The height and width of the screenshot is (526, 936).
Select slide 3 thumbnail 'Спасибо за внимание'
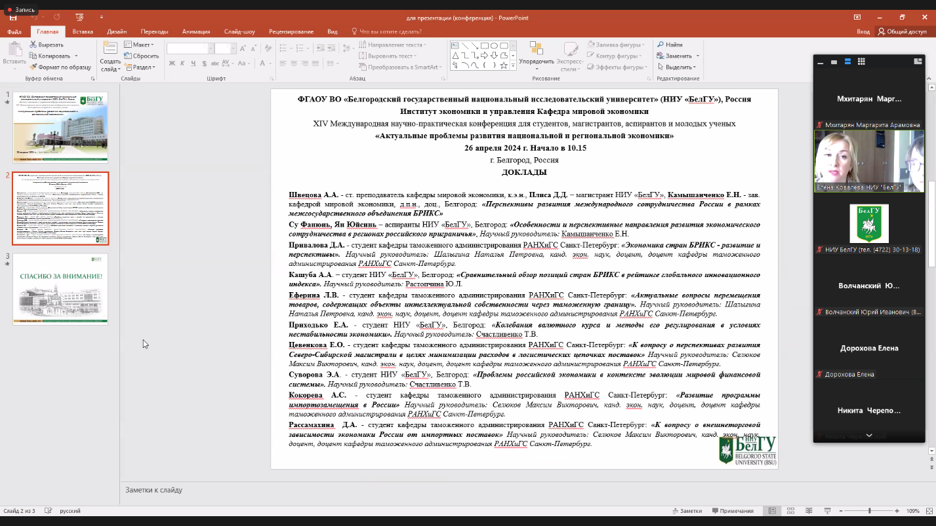60,289
